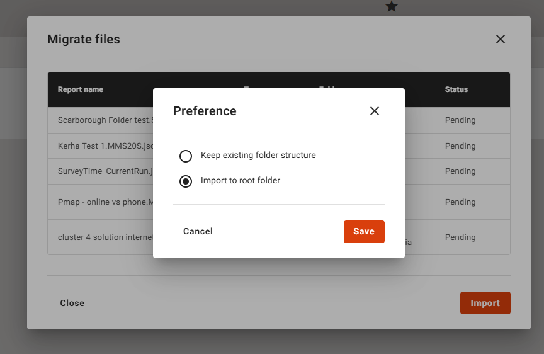Click the Status column header
The width and height of the screenshot is (544, 354).
tap(456, 89)
